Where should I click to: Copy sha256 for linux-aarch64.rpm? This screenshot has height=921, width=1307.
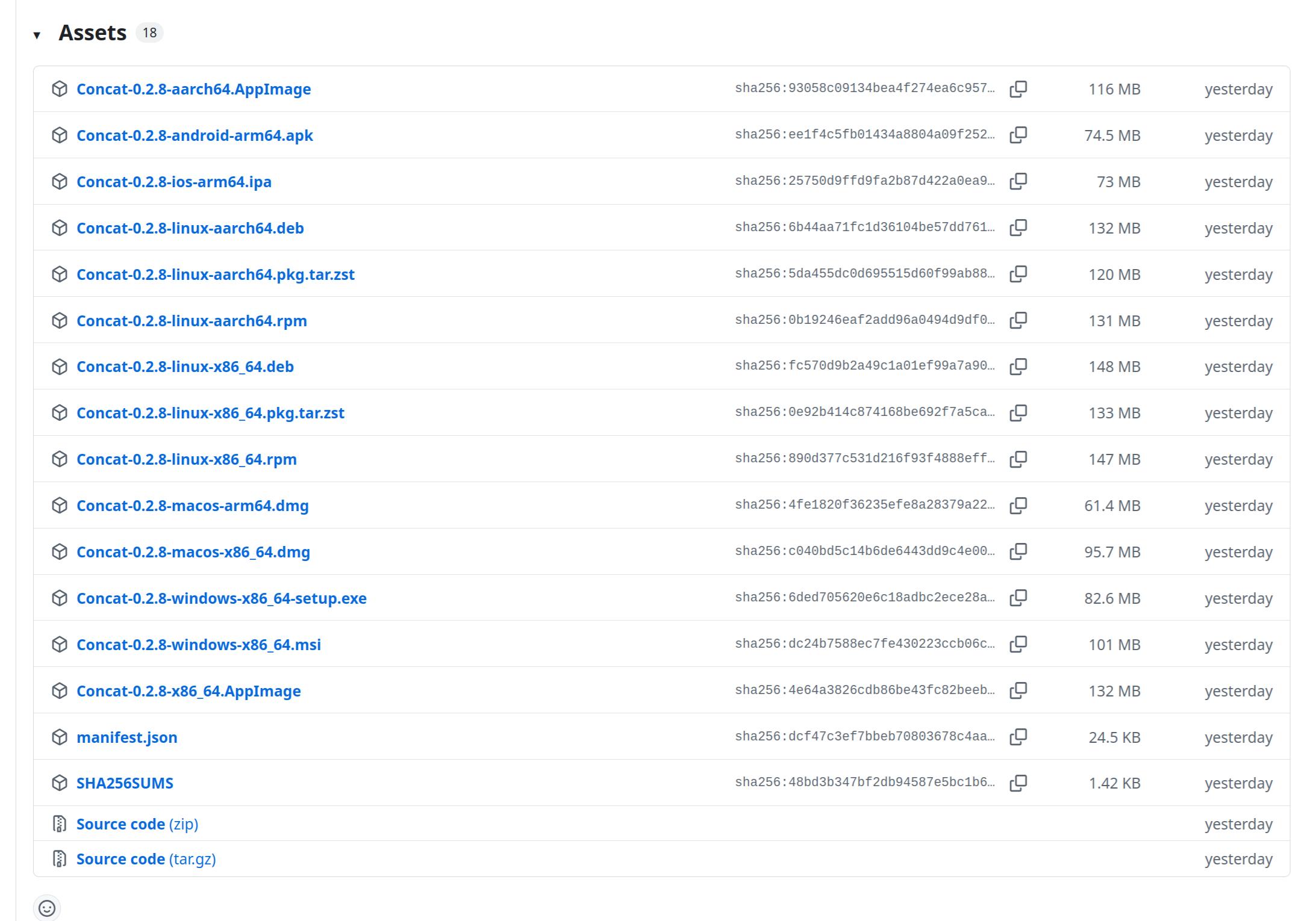pyautogui.click(x=1018, y=320)
